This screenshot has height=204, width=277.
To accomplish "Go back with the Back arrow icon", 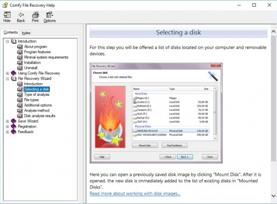I will coord(21,15).
